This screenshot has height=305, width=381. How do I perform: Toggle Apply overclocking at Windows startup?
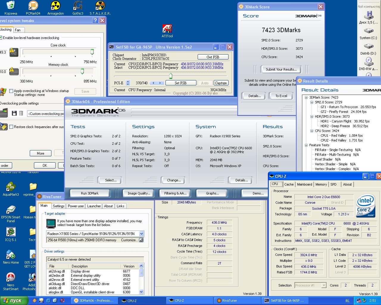click(x=11, y=91)
